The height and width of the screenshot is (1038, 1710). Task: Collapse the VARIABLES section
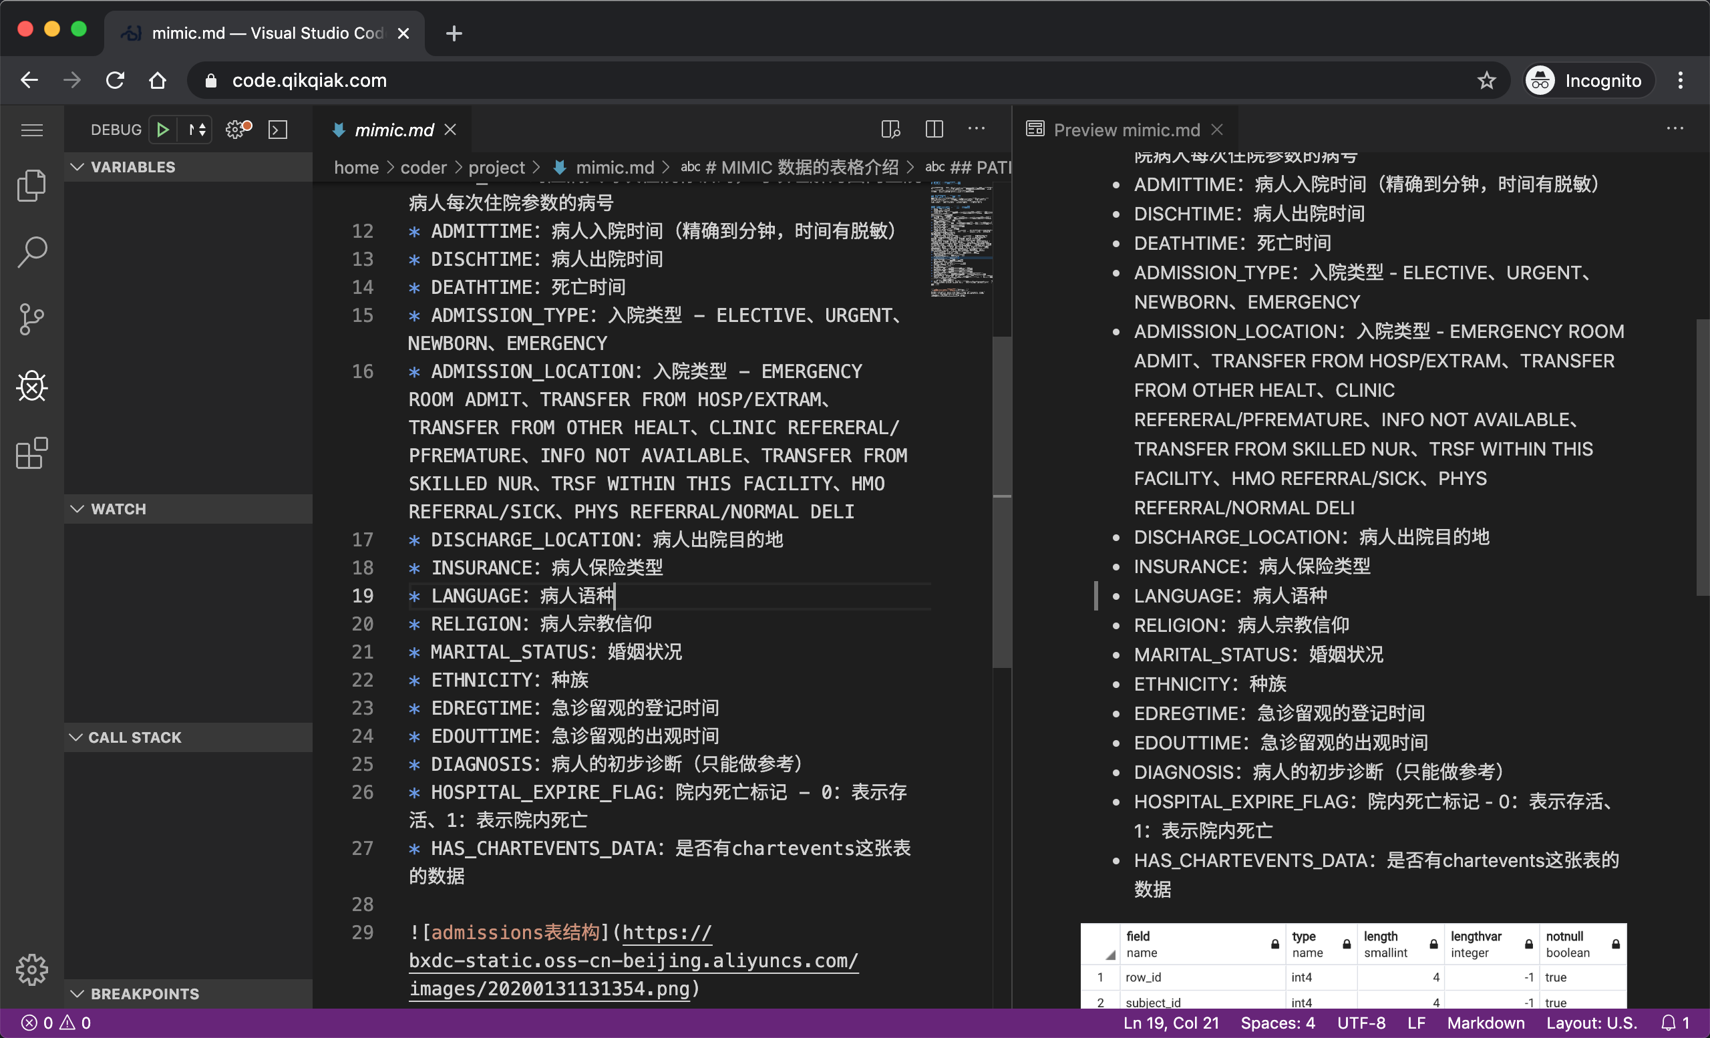coord(188,167)
